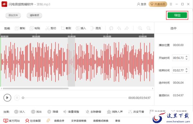Screen dimensions: 193x124
Task: Click the 播放位置 value 00:00.00
Action: 178,45
